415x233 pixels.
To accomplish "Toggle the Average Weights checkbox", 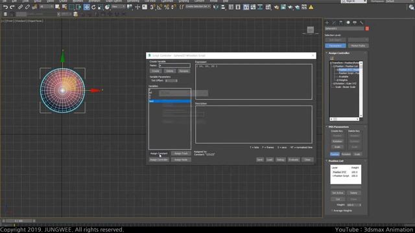I will (332, 211).
